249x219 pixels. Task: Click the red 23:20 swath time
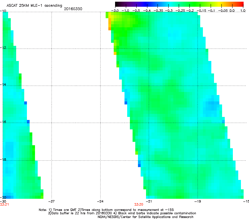click(139, 205)
